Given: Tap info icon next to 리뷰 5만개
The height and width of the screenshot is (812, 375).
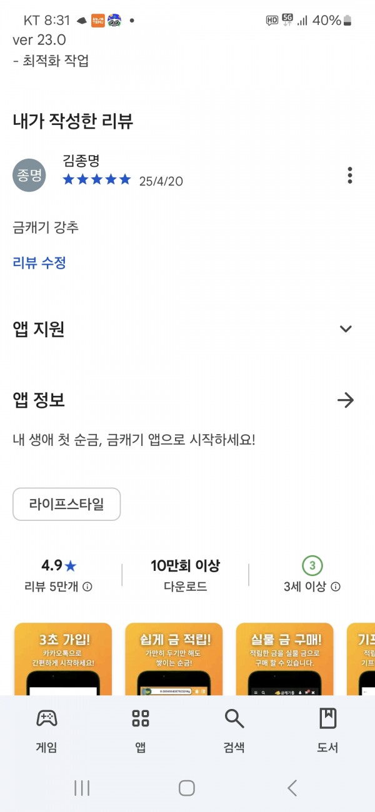Looking at the screenshot, I should coord(88,587).
